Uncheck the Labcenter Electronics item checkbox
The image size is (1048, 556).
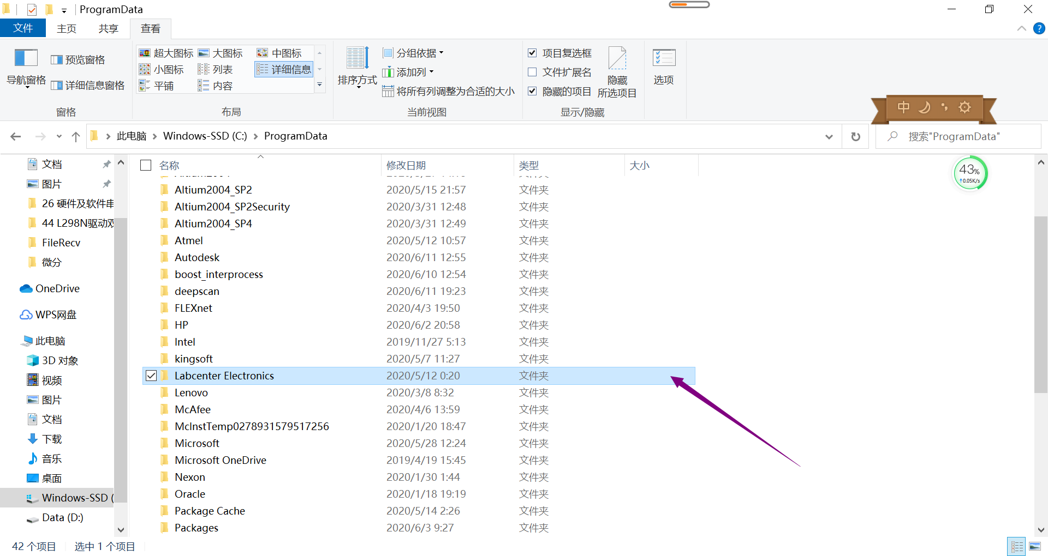(151, 376)
